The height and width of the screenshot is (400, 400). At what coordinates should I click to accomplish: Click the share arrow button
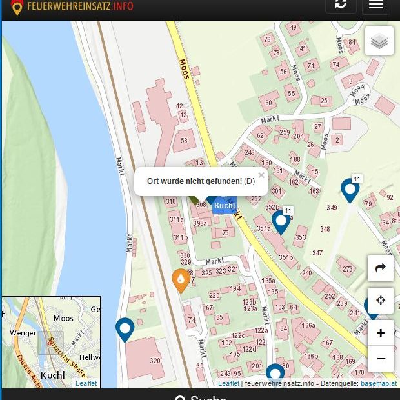(x=380, y=268)
